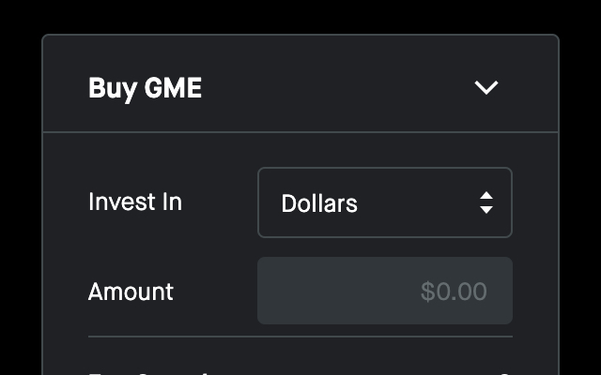Click the down arrow in the Dollars selector
This screenshot has height=375, width=601.
coord(486,210)
